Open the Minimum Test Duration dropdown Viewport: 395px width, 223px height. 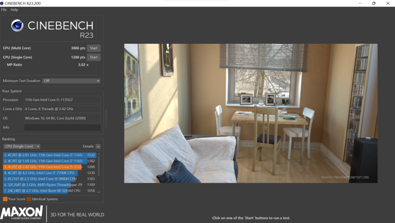click(71, 81)
